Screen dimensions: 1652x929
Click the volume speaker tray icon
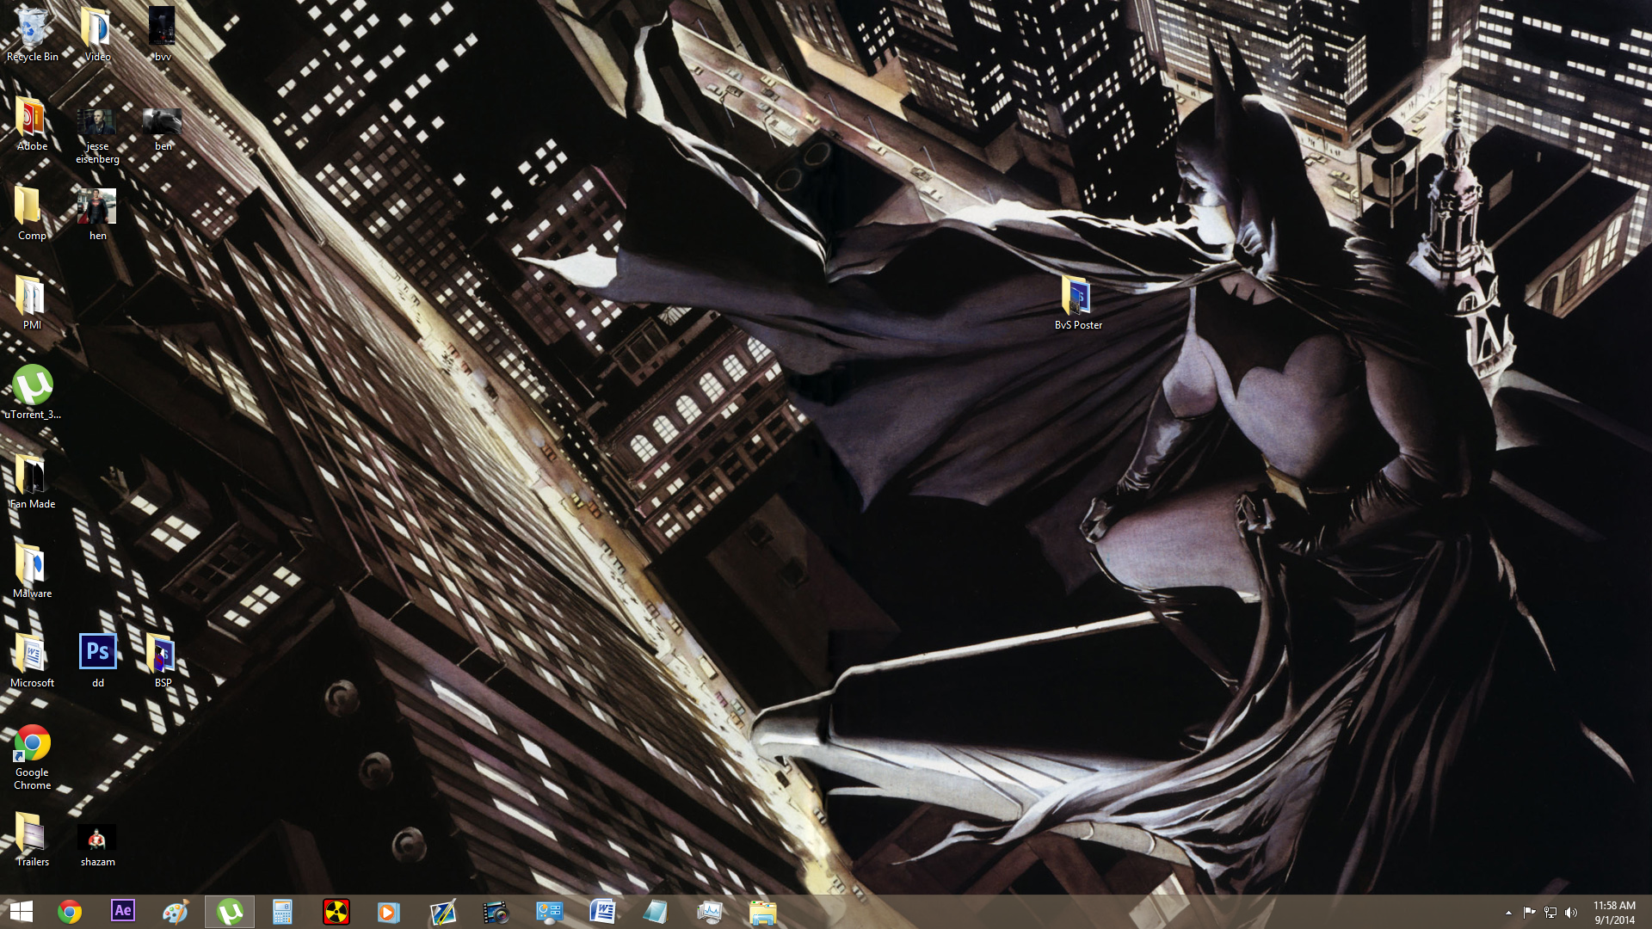pos(1571,913)
